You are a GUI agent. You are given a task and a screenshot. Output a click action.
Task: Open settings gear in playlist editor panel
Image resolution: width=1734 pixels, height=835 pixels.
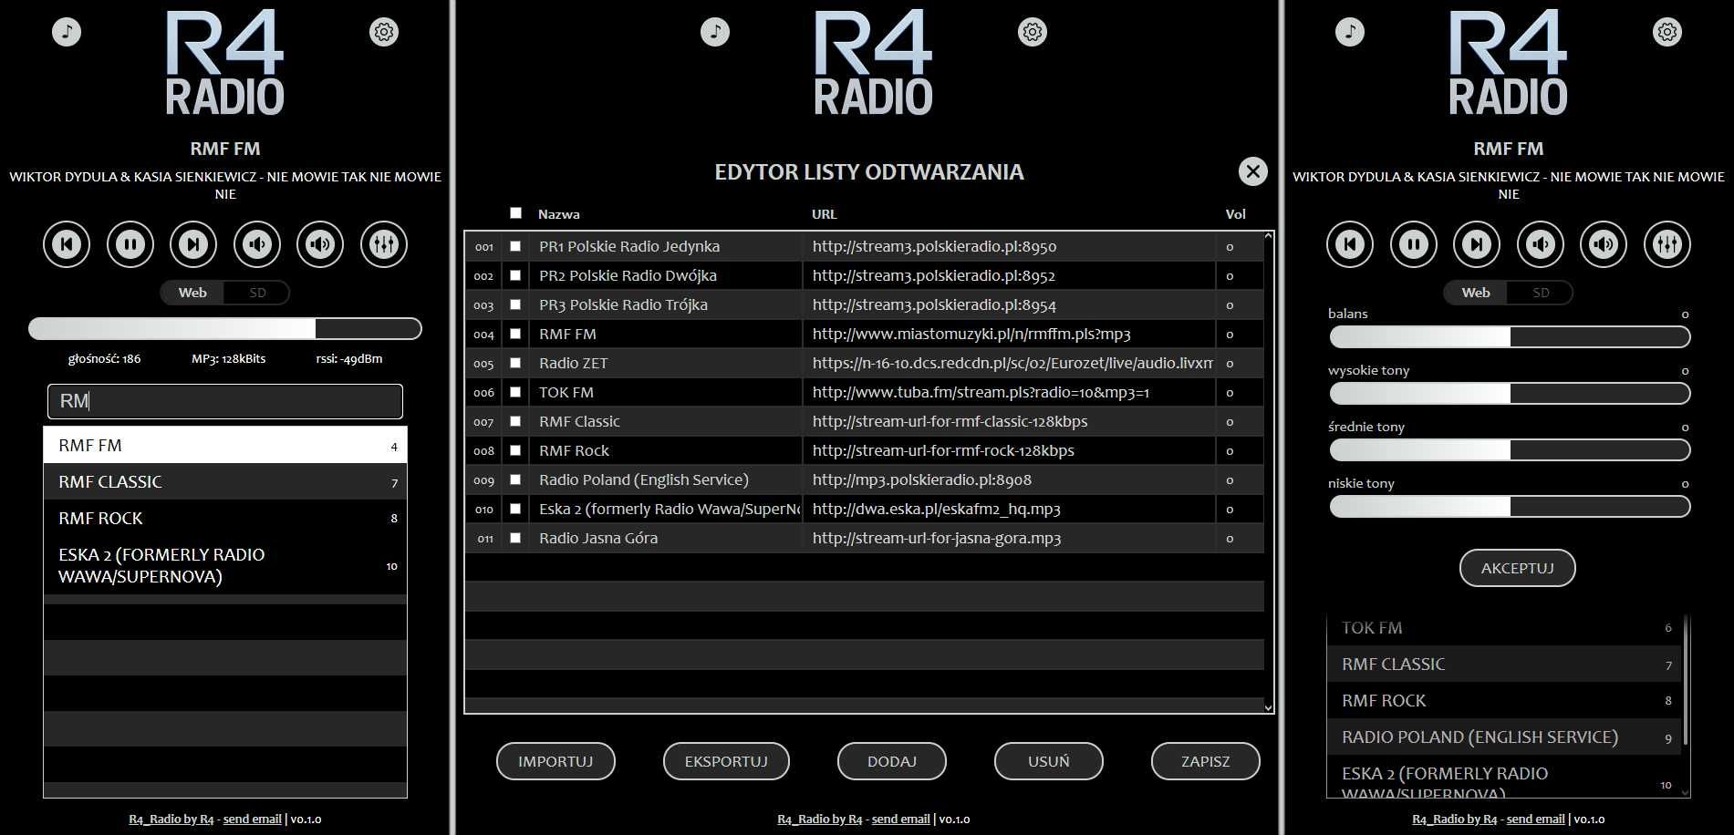point(1033,32)
